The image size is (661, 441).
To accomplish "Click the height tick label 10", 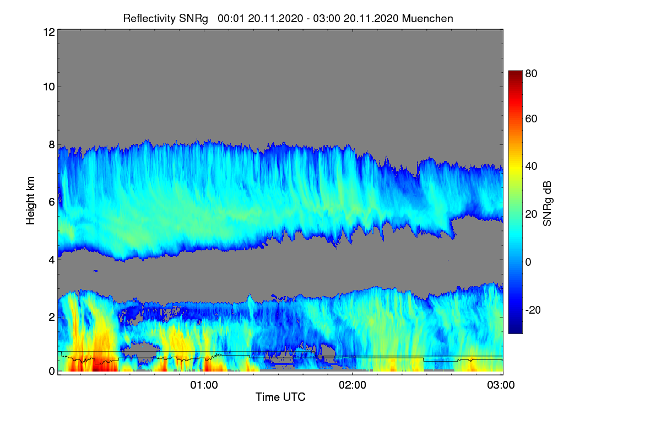I will coord(48,87).
